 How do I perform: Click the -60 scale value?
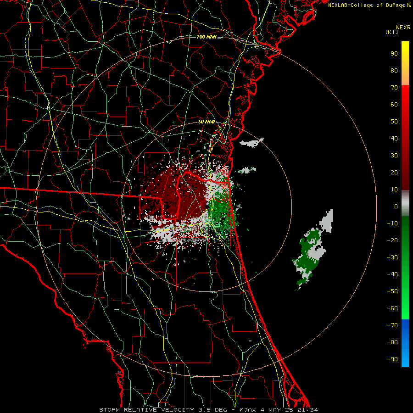[392, 308]
